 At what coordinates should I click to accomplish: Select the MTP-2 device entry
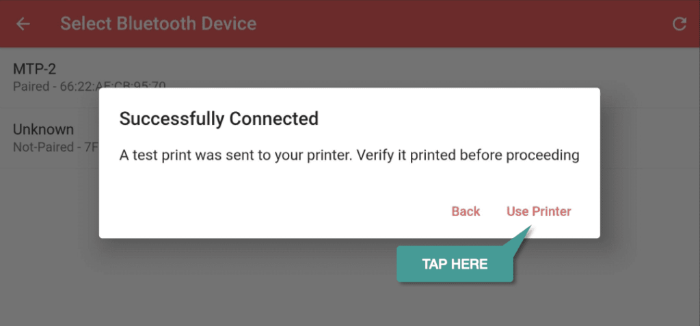(49, 77)
